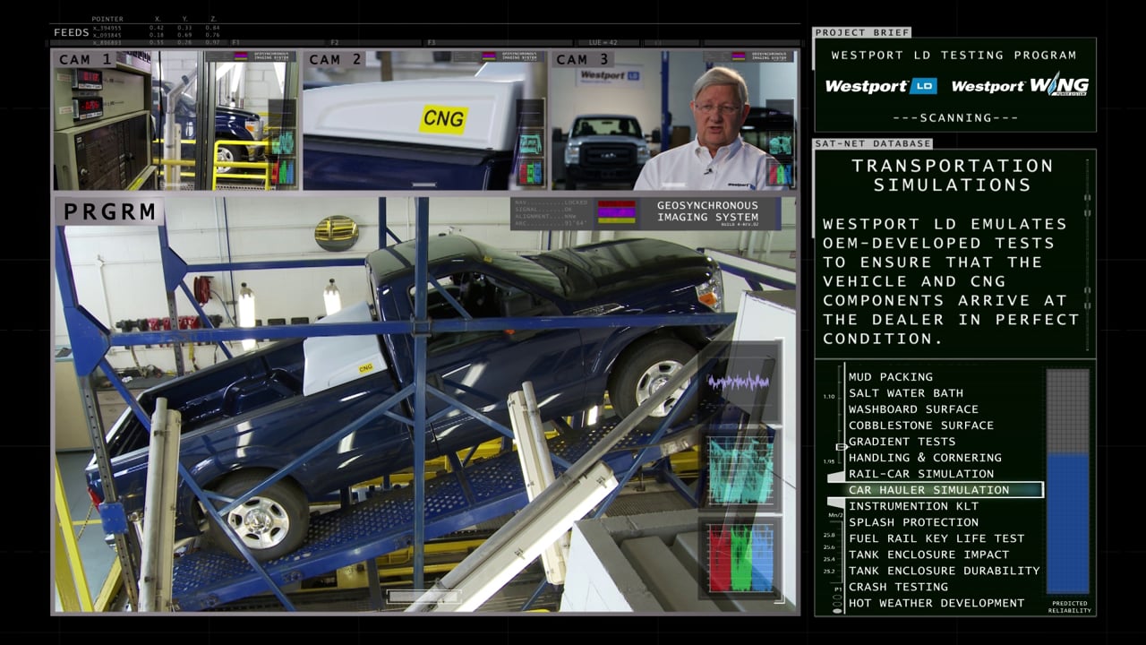Click the RGB histogram icon in CAM 2

coord(530,172)
